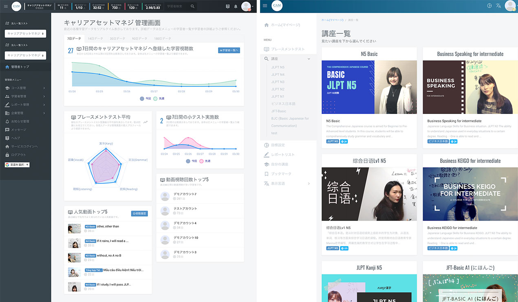Expand the 表示言語 chevron
This screenshot has height=302, width=518.
(309, 184)
